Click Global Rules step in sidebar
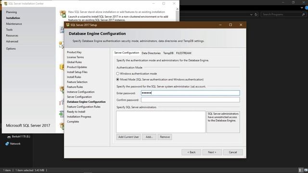Screen dimensions: 308x173 (x=74, y=62)
